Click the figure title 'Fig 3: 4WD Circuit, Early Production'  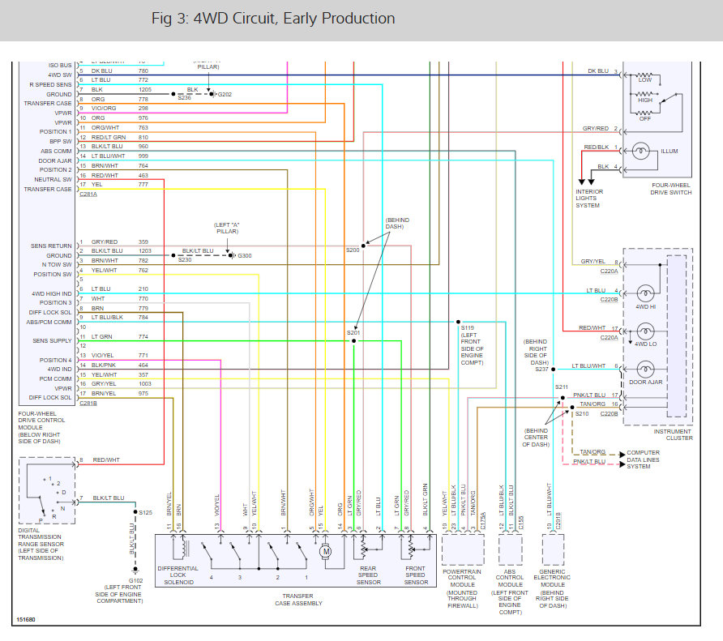(x=273, y=19)
